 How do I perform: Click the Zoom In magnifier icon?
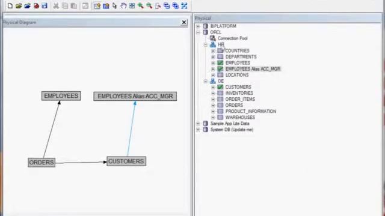pos(140,5)
